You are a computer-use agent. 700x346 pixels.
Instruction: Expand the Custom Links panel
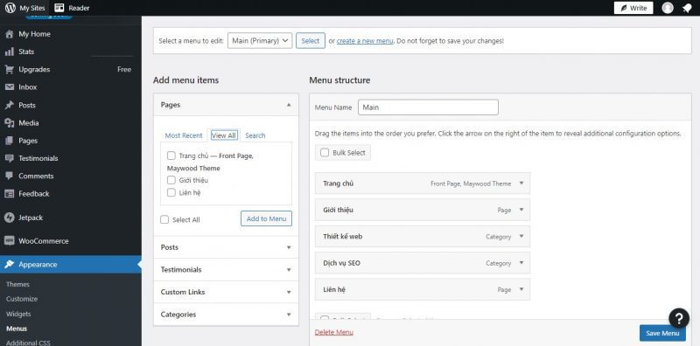(x=226, y=292)
